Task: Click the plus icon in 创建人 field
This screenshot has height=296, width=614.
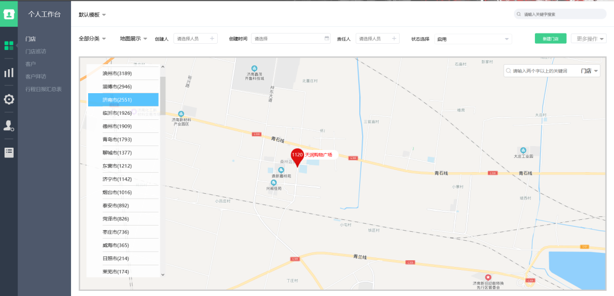Action: coord(212,39)
